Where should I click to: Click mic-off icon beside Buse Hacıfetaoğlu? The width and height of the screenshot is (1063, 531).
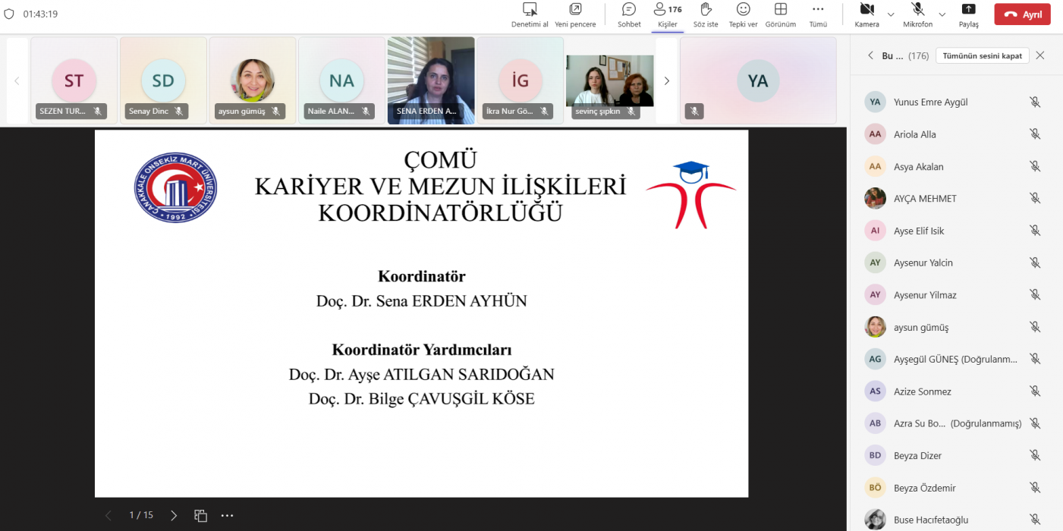1034,520
